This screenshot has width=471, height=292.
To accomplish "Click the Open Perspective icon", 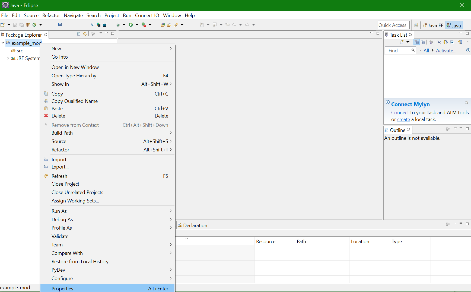I will click(416, 25).
